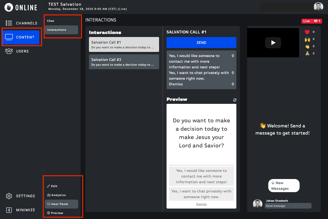Click the Johan Etsebeth name label

click(x=277, y=201)
